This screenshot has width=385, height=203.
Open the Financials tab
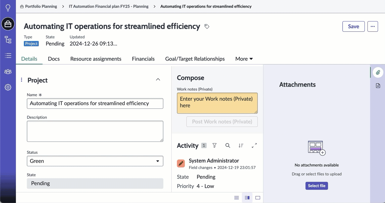143,59
